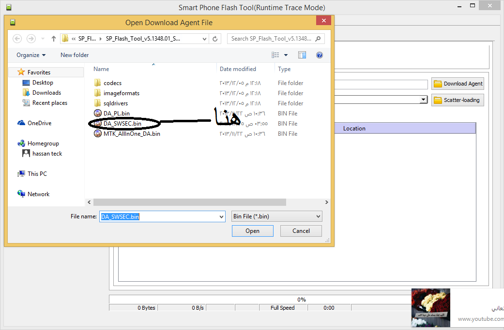This screenshot has height=330, width=504.
Task: Open view options dropdown arrow
Action: [x=286, y=55]
